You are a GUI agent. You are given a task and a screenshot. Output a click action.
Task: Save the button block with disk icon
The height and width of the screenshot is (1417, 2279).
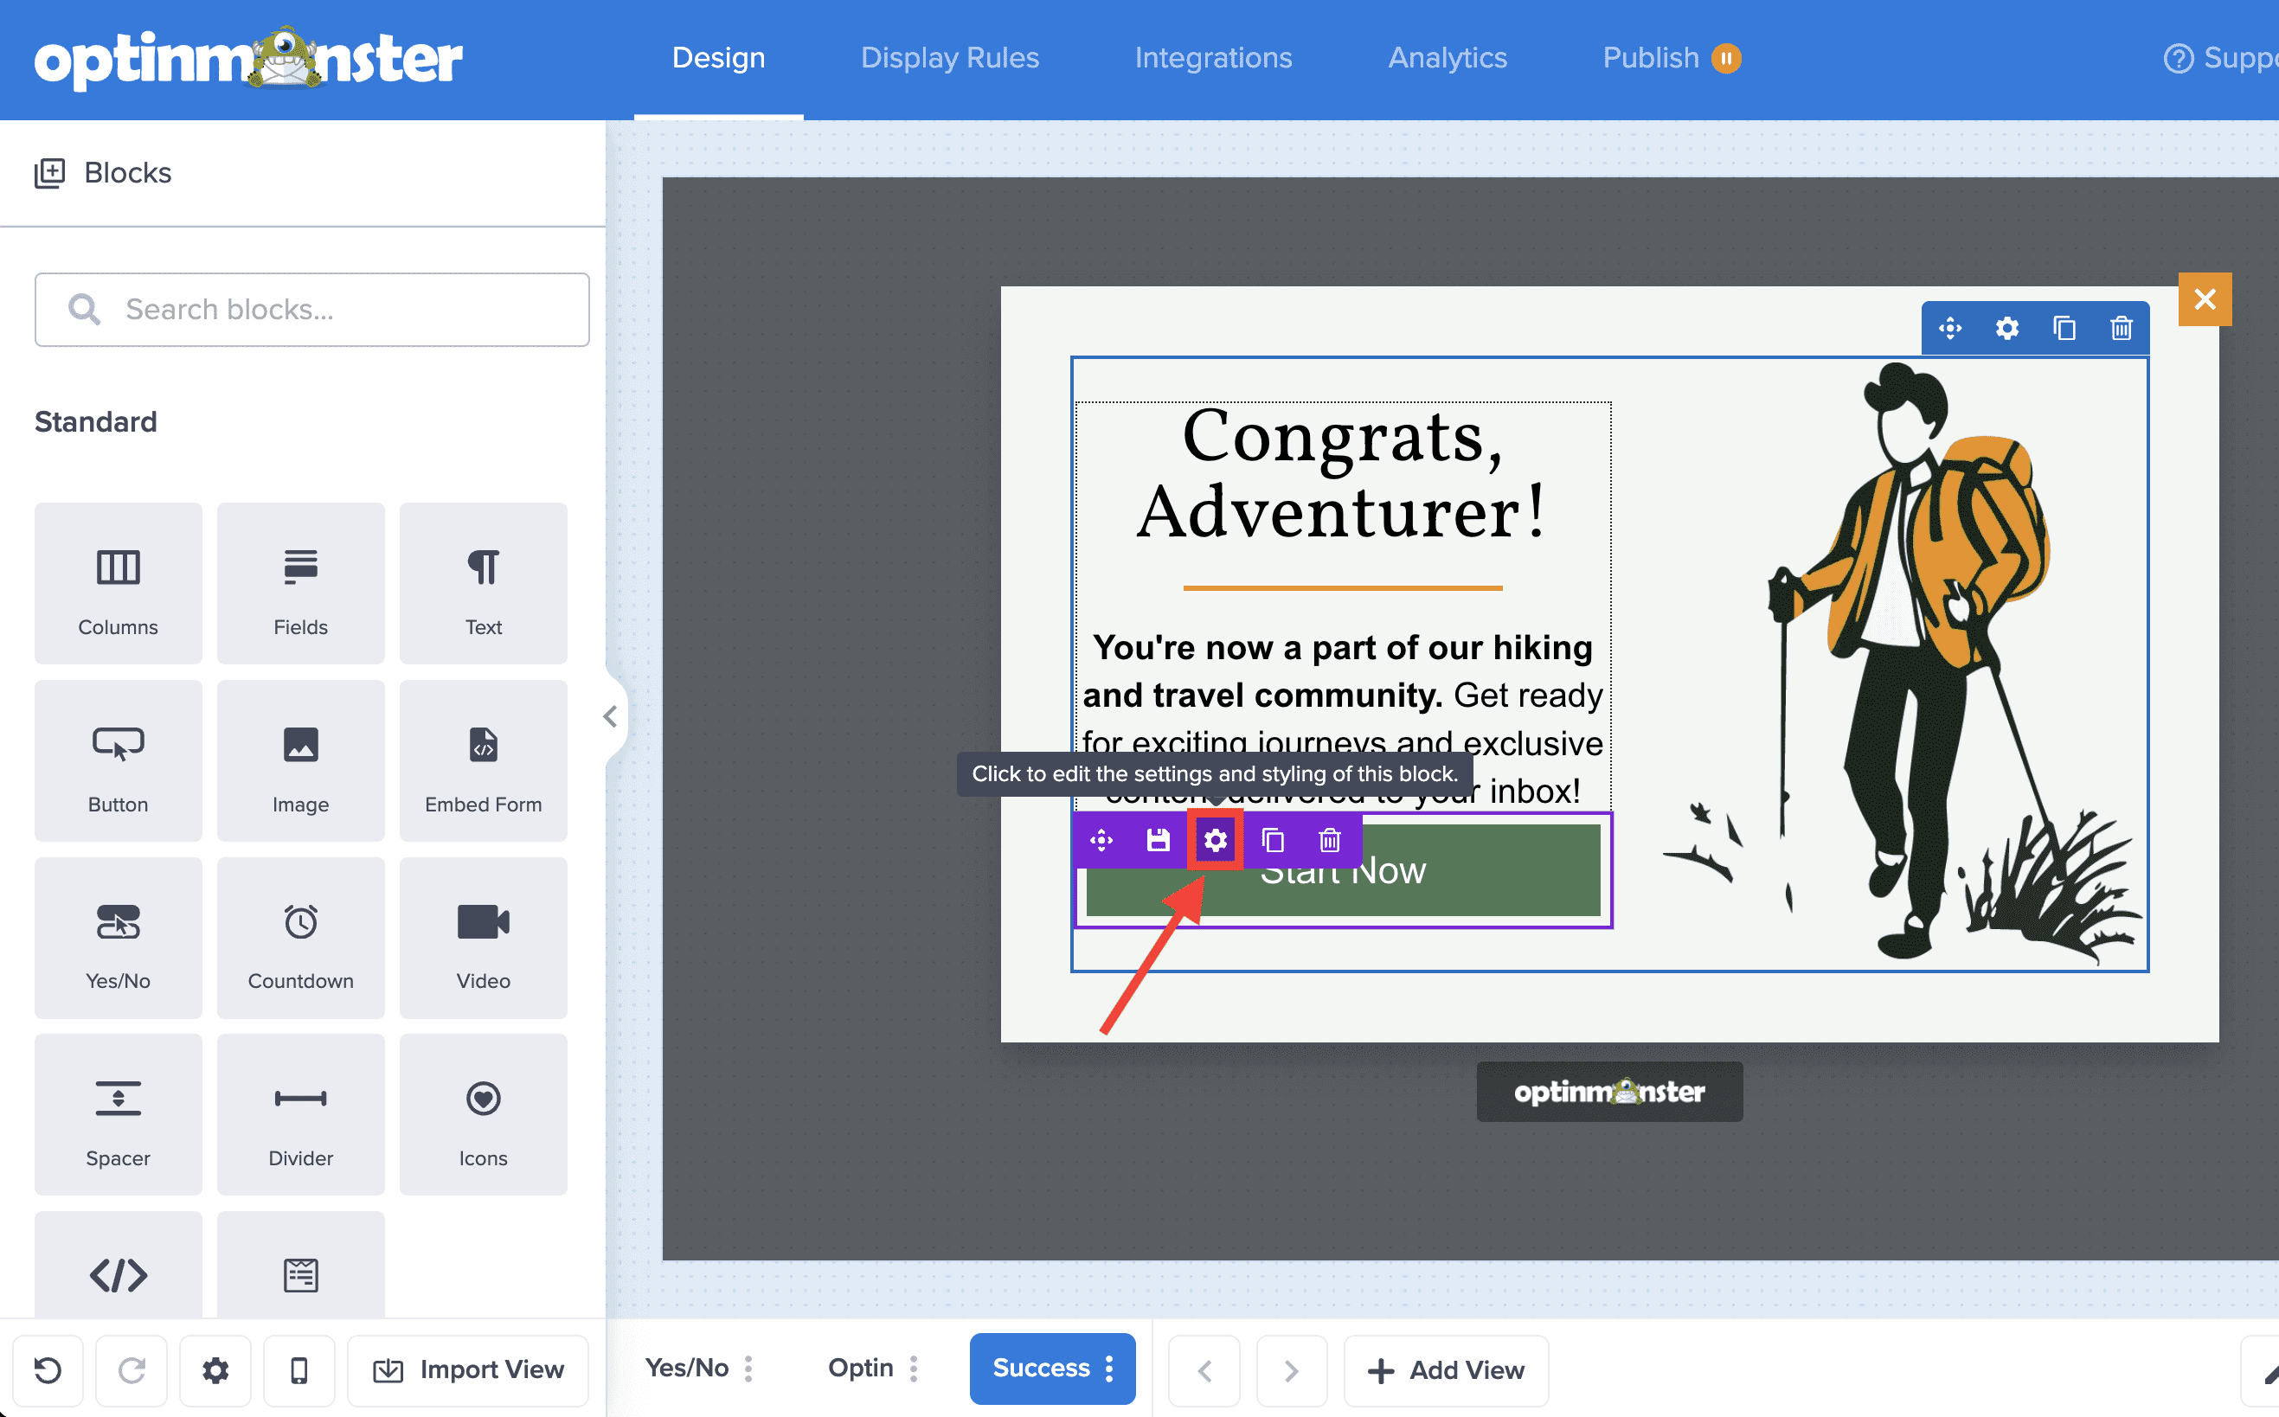tap(1159, 841)
